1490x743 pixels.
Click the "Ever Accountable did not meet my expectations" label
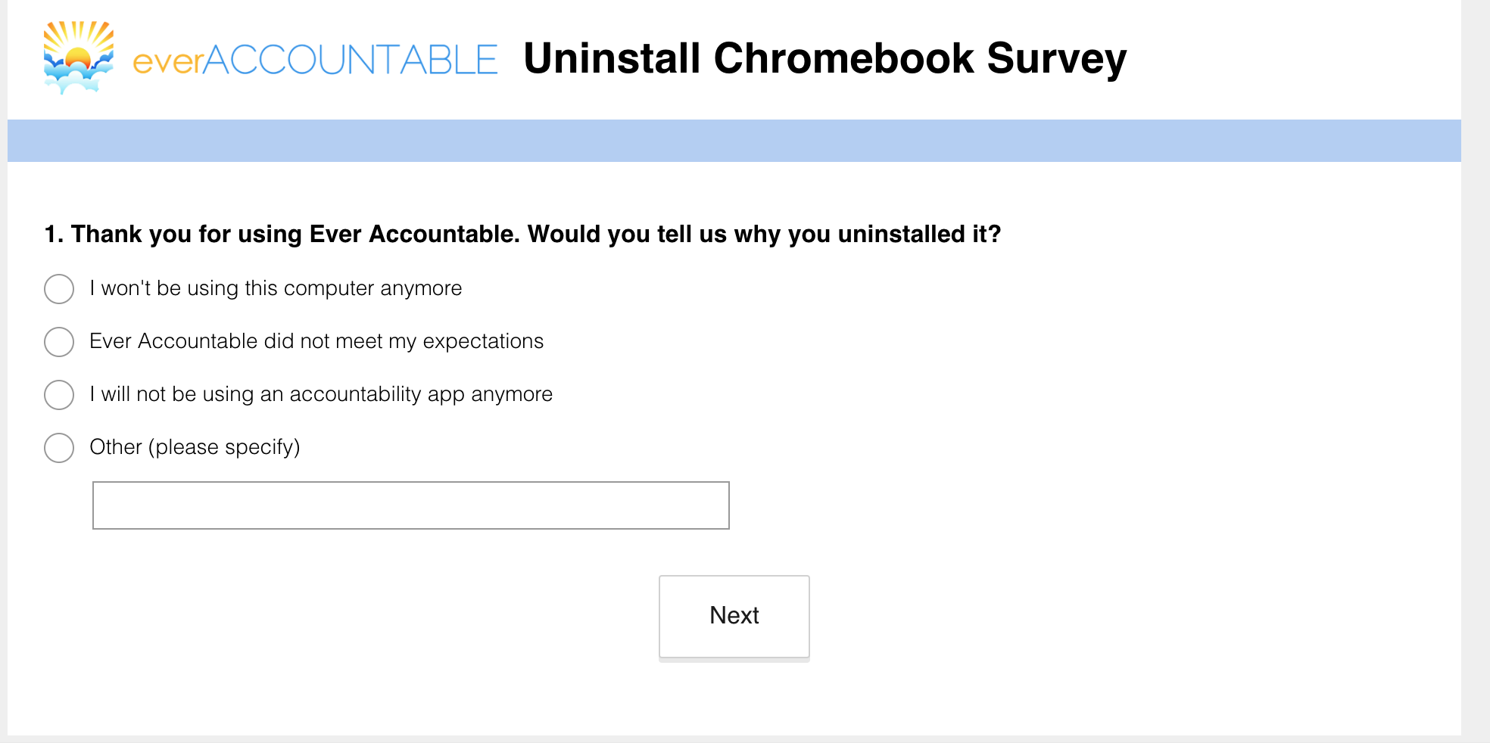[x=316, y=341]
